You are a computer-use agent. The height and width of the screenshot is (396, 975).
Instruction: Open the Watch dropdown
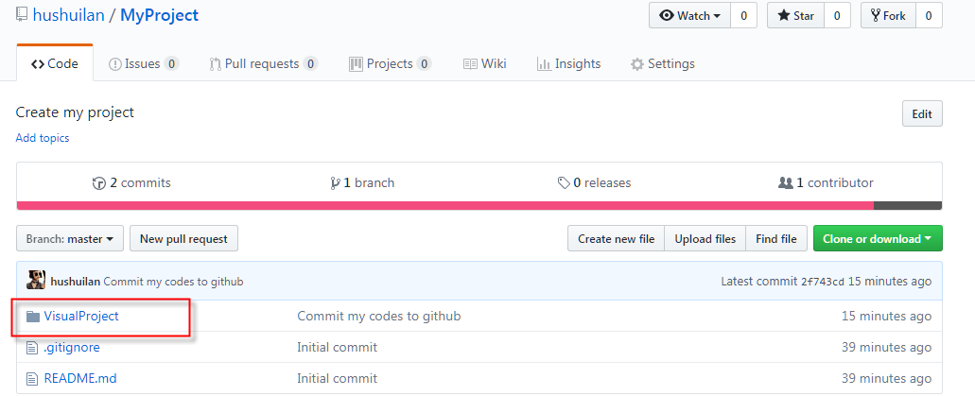pyautogui.click(x=689, y=16)
